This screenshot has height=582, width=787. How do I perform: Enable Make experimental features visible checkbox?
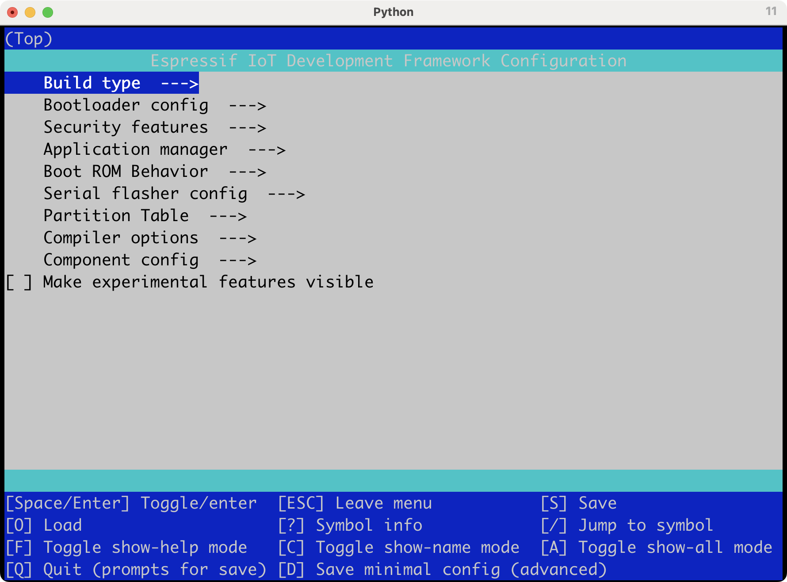19,282
